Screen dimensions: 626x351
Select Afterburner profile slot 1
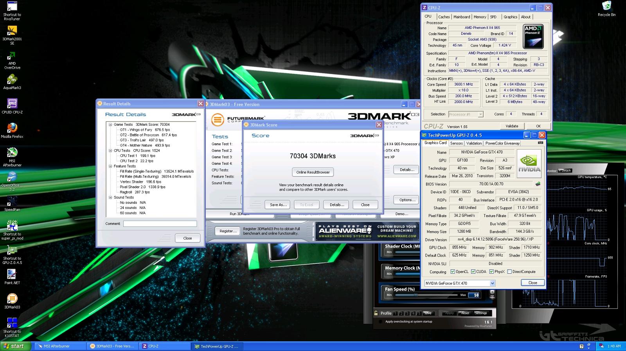pyautogui.click(x=396, y=313)
